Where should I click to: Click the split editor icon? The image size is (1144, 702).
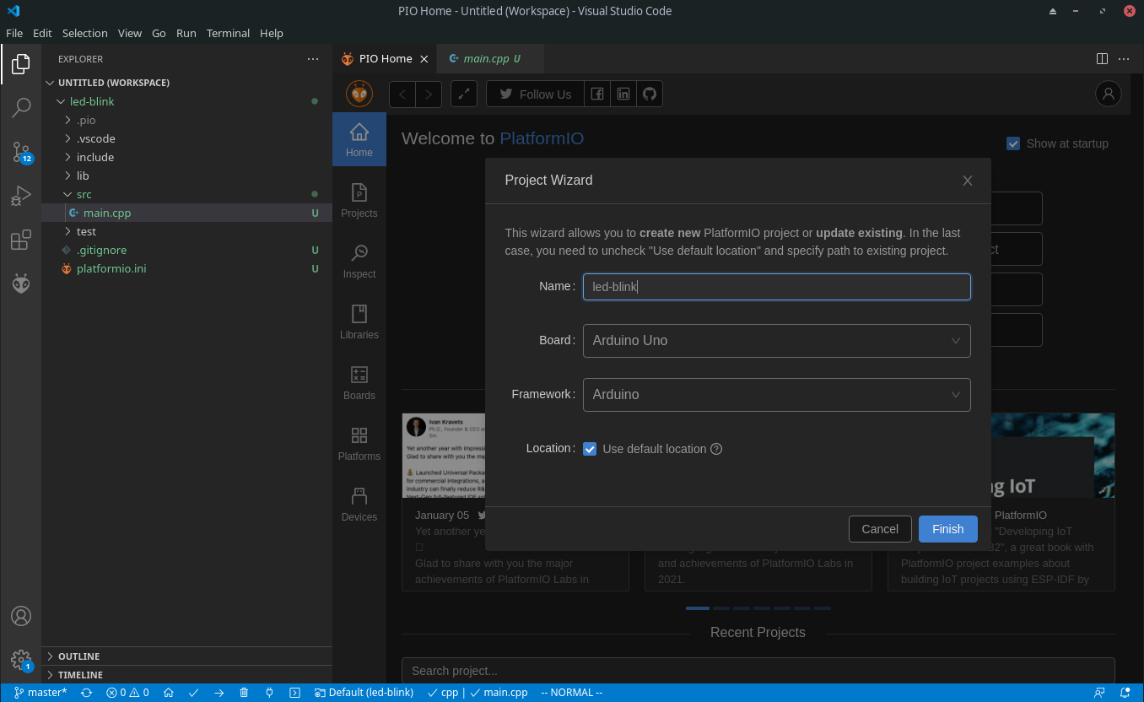[x=1102, y=59]
